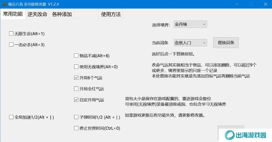The image size is (272, 142).
Task: Enable 子弹时间1/2 checkbox
Action: click(x=76, y=117)
